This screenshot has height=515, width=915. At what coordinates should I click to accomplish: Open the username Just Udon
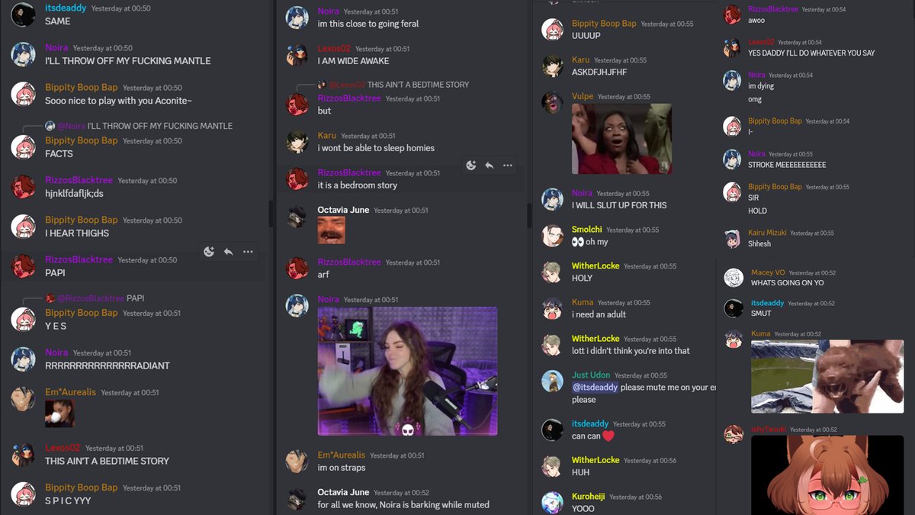591,375
